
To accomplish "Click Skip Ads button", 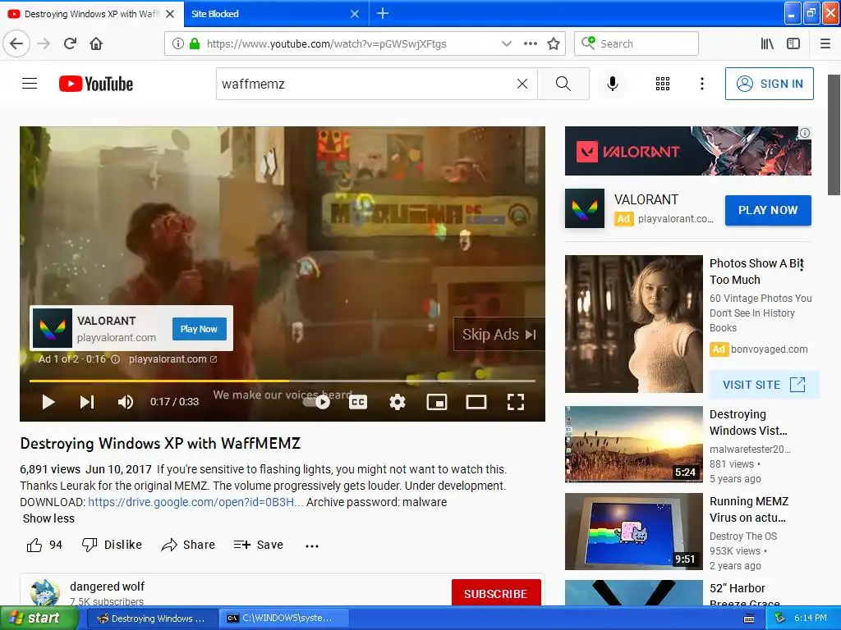I will coord(499,335).
